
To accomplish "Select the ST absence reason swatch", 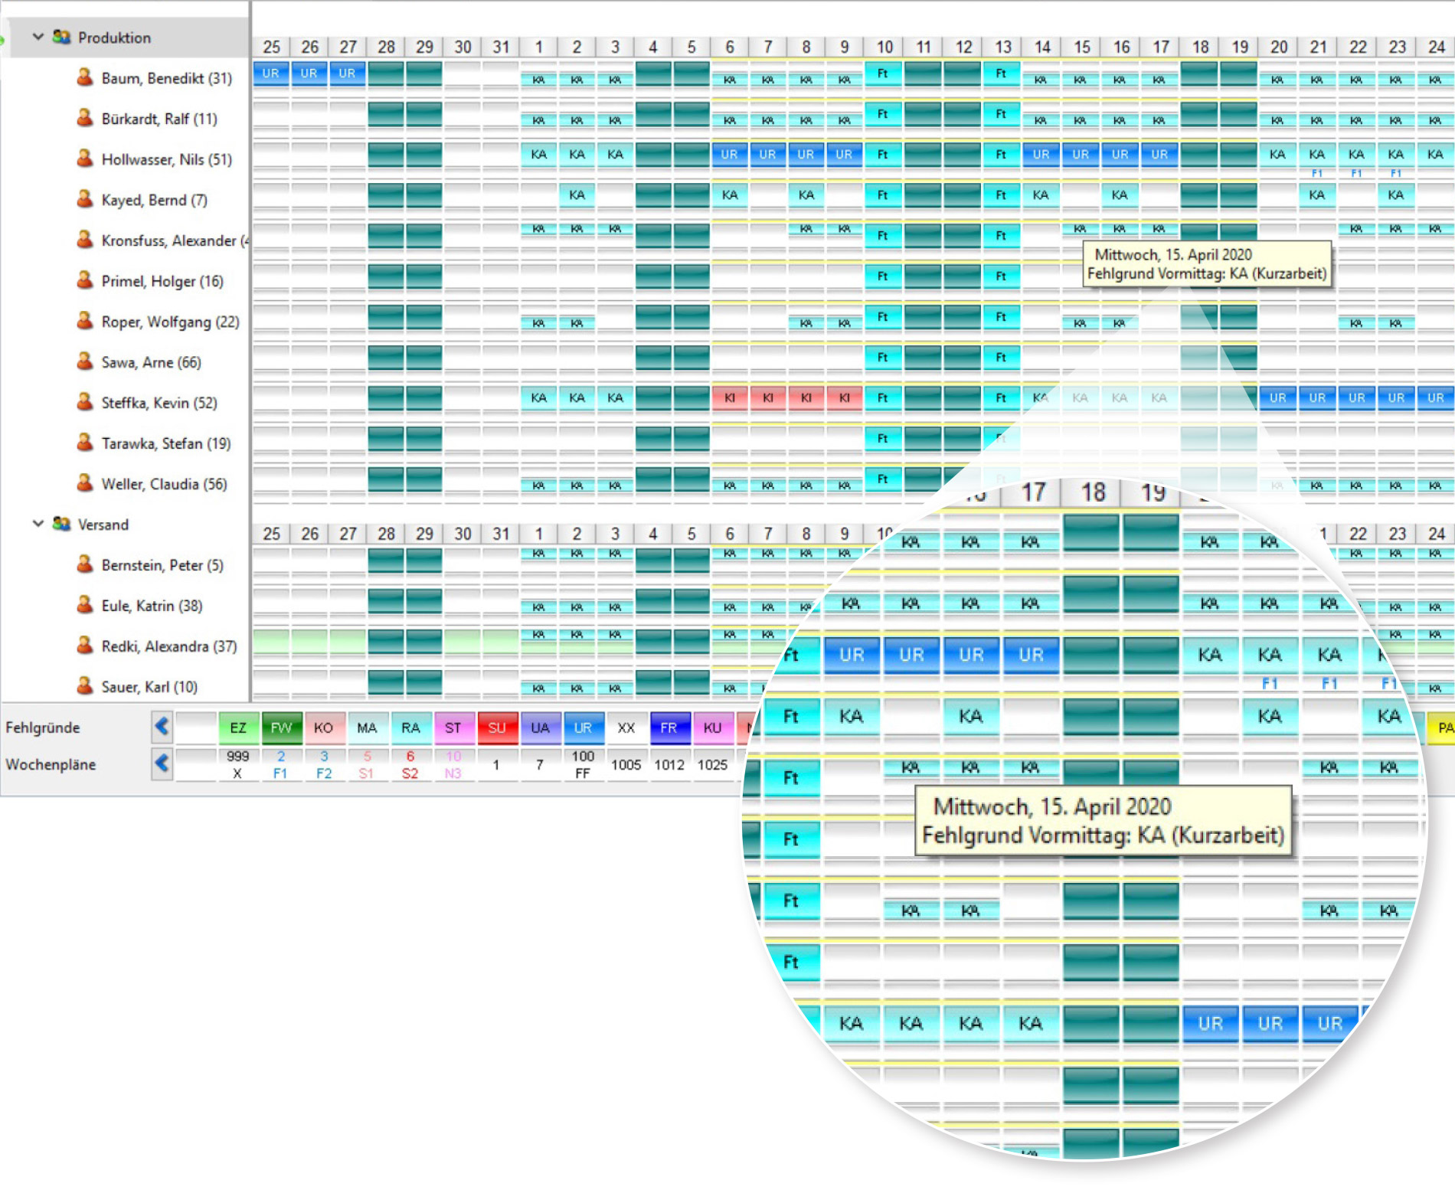I will pos(453,727).
